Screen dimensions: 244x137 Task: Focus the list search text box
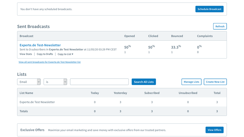[99, 82]
